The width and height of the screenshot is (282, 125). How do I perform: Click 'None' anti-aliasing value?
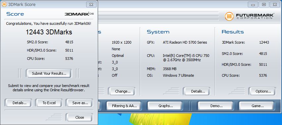116,49
